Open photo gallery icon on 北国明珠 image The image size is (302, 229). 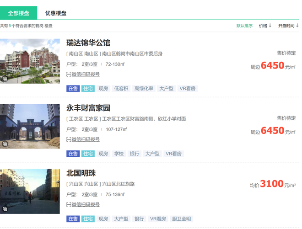[4, 209]
